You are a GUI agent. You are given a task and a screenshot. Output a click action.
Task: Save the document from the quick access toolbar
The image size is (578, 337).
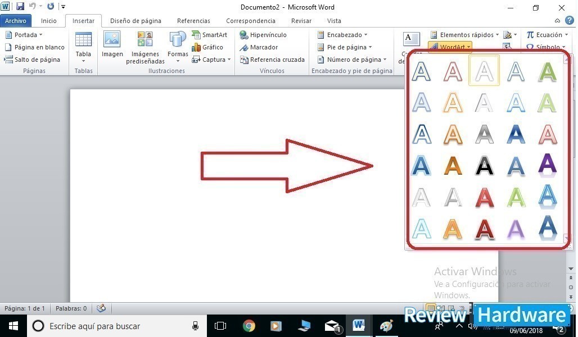(x=20, y=6)
